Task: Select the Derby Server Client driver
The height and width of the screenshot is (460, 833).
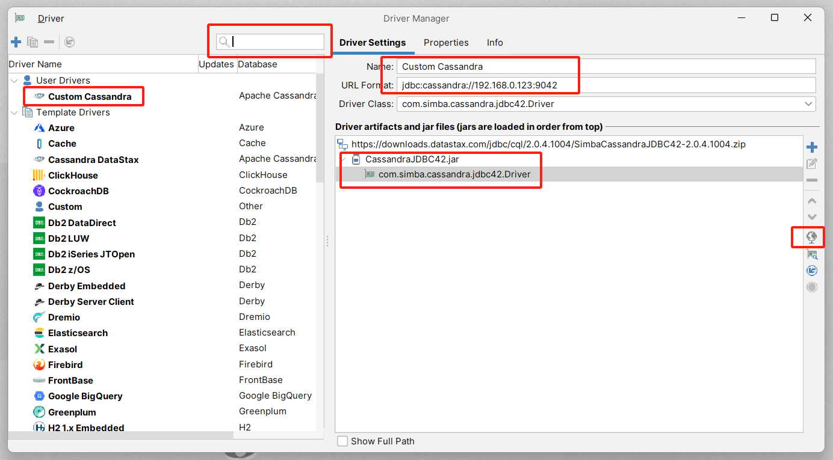Action: 91,302
